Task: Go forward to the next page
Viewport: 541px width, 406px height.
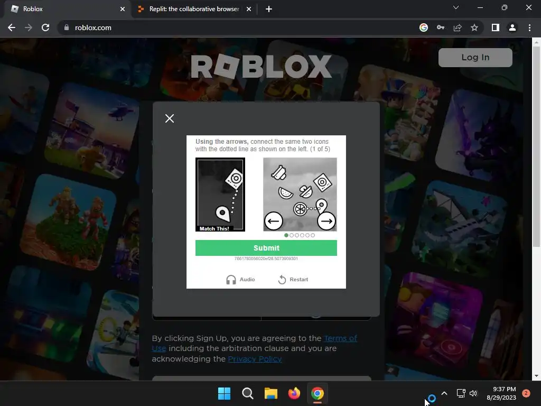Action: point(29,27)
